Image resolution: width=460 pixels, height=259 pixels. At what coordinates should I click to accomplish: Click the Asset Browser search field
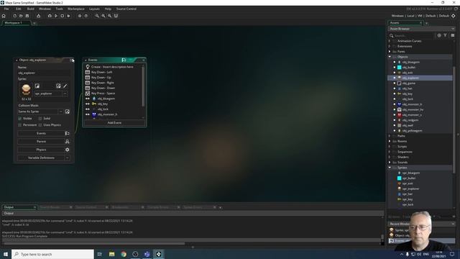(413, 35)
